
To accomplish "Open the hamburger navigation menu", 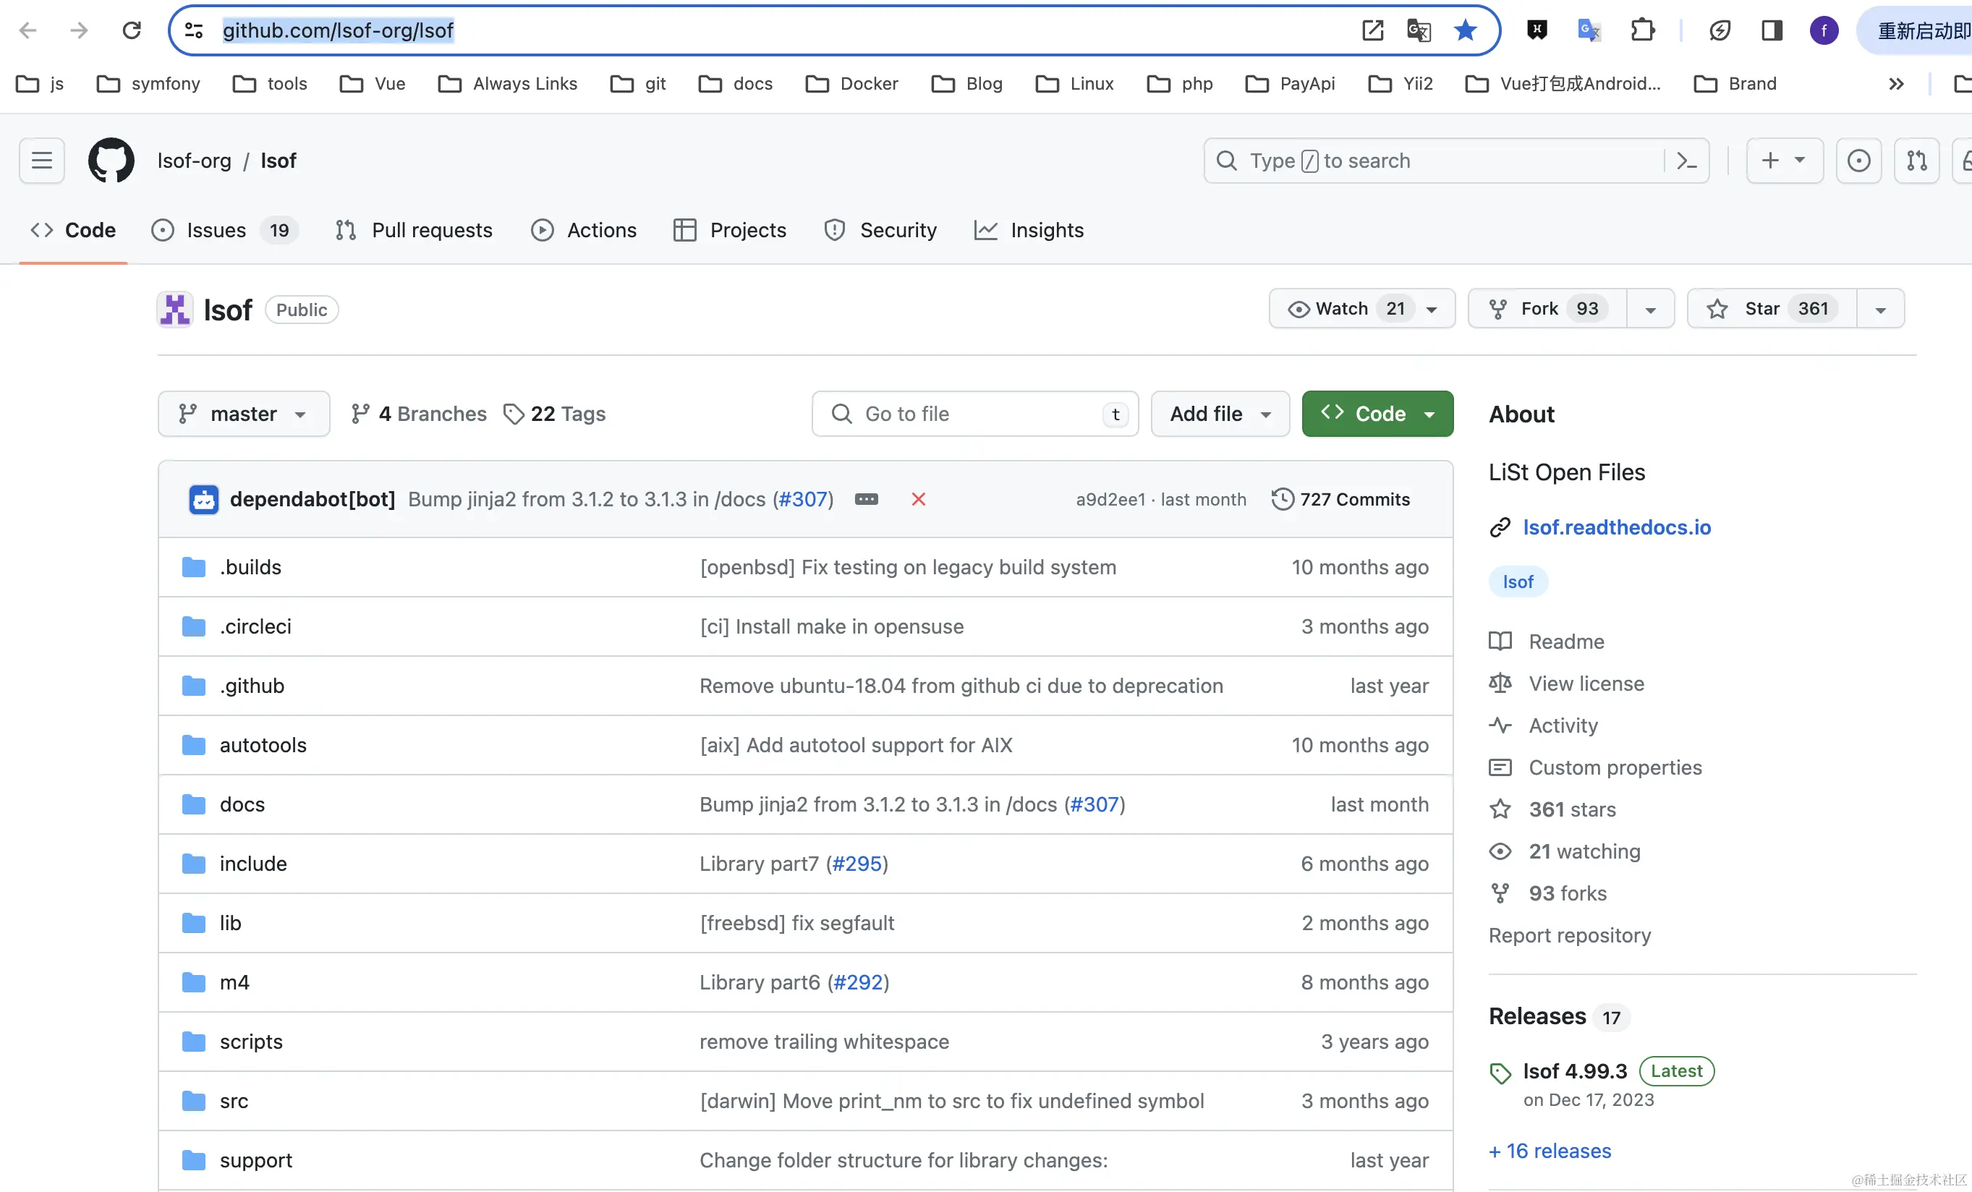I will pyautogui.click(x=42, y=161).
